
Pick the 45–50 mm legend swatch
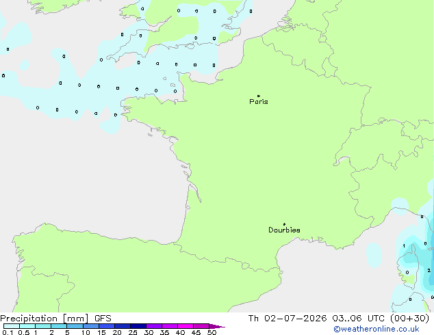(x=201, y=326)
